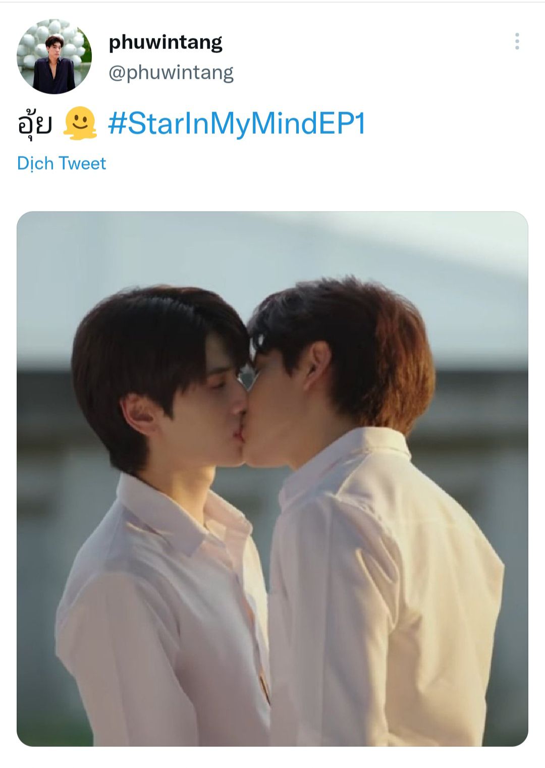The width and height of the screenshot is (545, 768).
Task: Open phuwintang's profile avatar picture
Action: tap(54, 57)
